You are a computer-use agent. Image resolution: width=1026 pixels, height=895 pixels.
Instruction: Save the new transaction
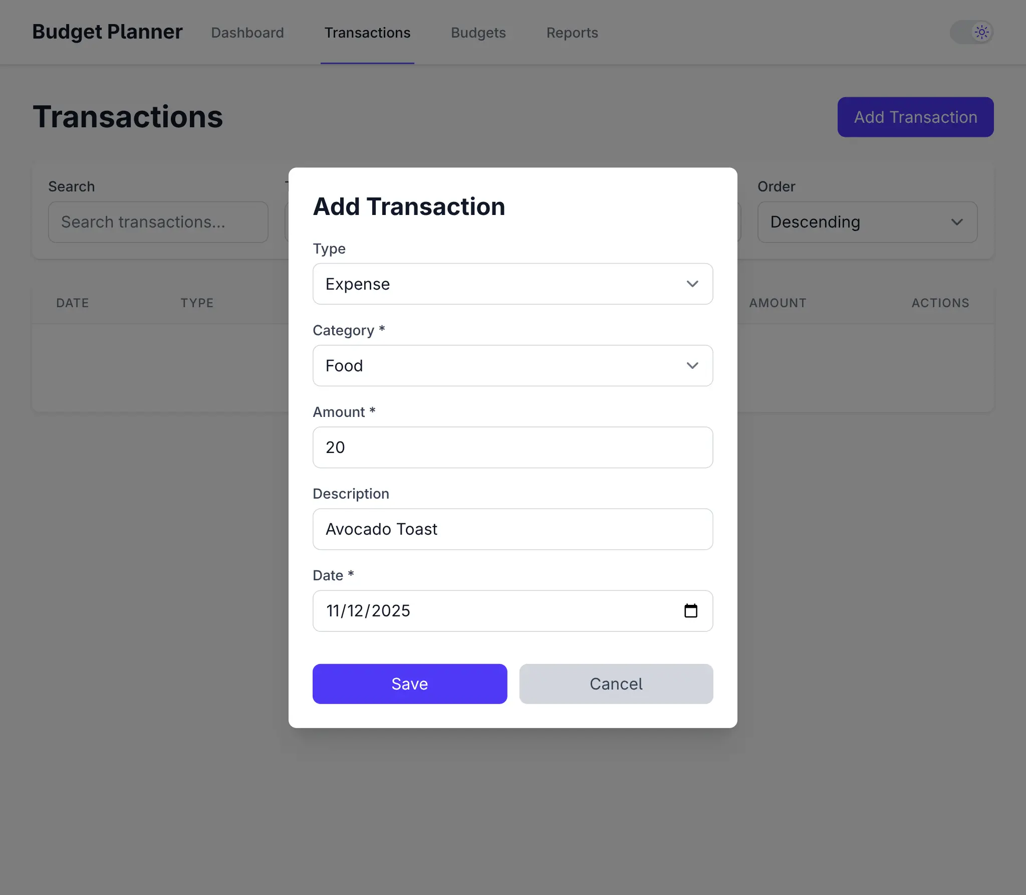(x=409, y=684)
